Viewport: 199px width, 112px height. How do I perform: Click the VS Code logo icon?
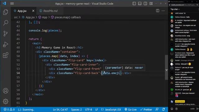pos(4,3)
